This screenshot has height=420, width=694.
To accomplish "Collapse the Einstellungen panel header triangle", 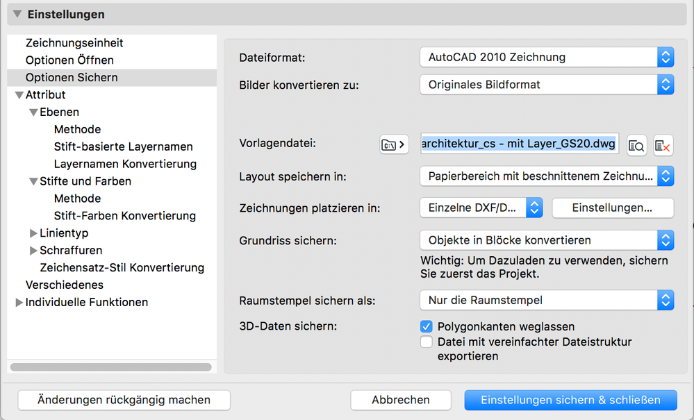I will 17,14.
